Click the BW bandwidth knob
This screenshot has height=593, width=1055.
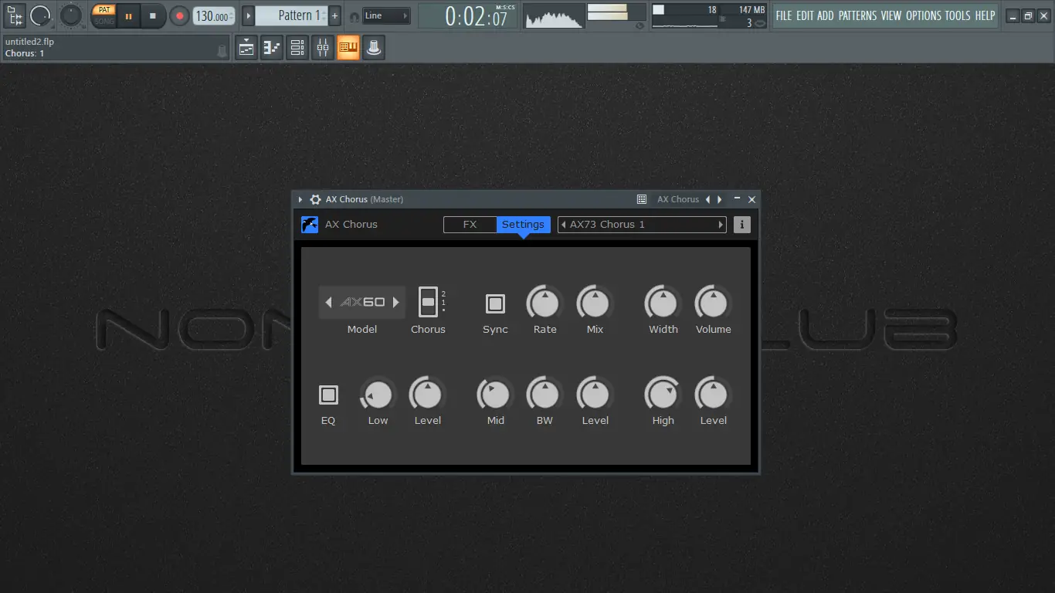544,395
